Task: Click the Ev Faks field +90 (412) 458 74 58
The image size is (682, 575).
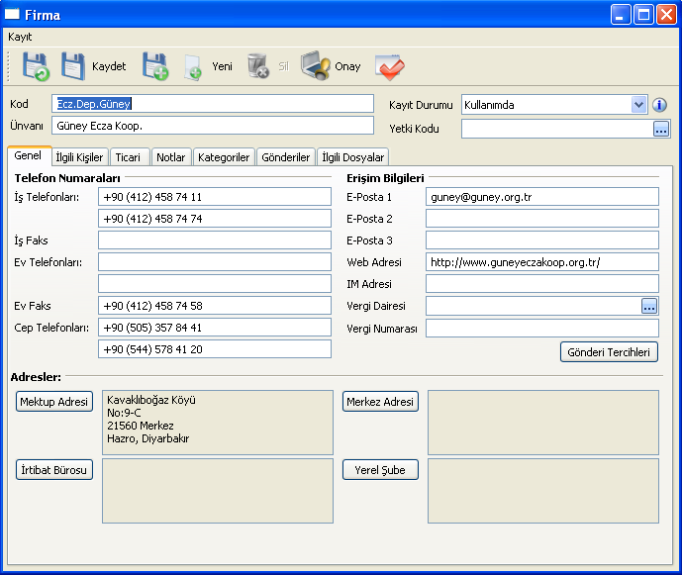Action: pyautogui.click(x=215, y=306)
